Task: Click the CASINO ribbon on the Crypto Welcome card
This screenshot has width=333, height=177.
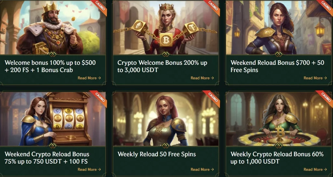Action: [213, 7]
